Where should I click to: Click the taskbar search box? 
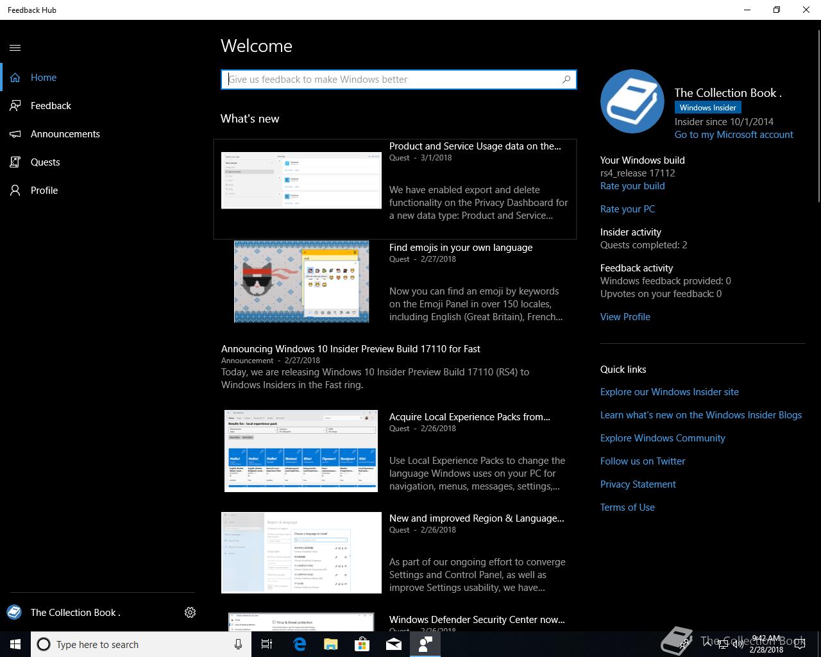tap(141, 644)
